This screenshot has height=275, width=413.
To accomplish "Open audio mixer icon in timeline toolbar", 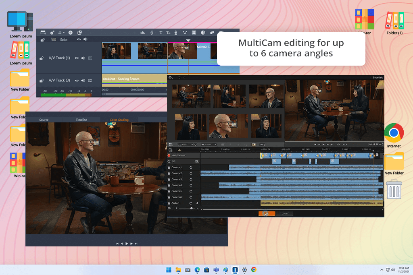I will coord(142,33).
